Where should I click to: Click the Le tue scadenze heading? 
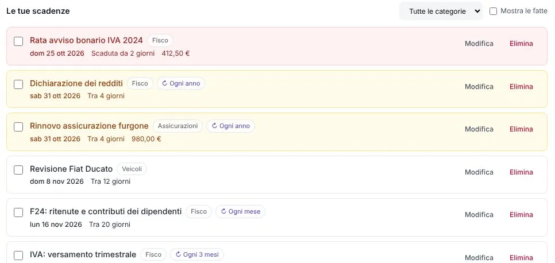click(x=38, y=11)
